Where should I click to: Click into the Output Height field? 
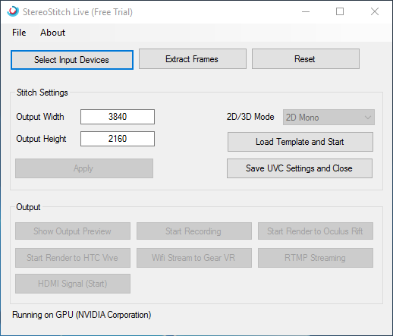coord(118,139)
